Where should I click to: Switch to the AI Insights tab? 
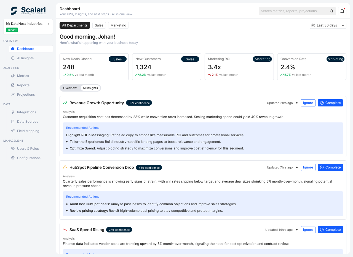point(90,88)
